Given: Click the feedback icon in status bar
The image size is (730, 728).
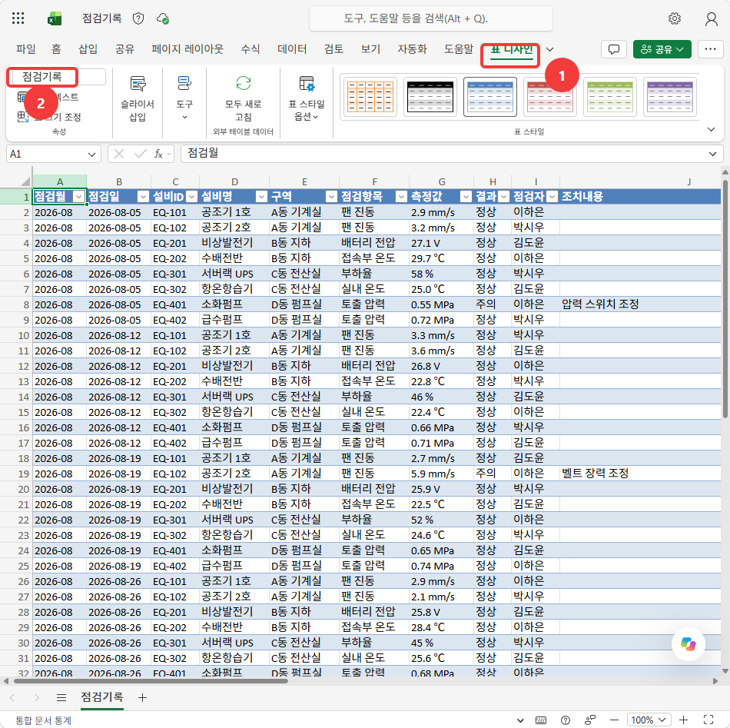Looking at the screenshot, I should [x=590, y=720].
